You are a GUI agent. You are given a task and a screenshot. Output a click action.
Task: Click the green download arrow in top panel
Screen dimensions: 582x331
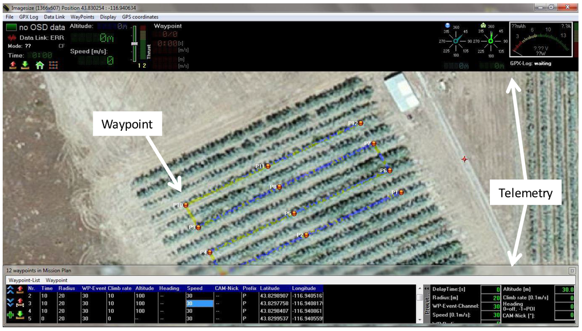point(26,65)
